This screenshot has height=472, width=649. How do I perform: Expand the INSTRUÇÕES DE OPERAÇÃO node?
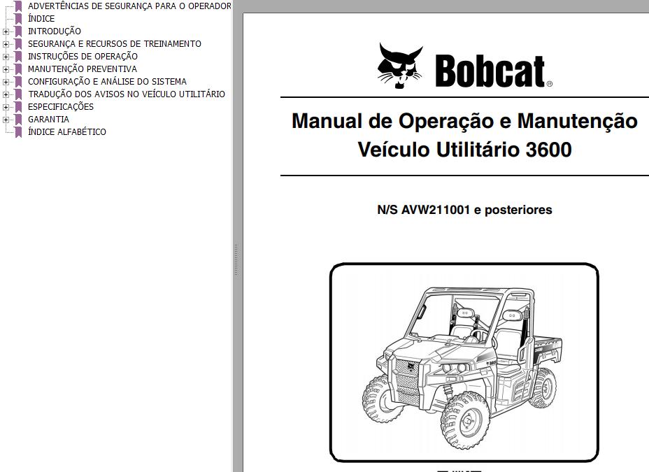6,57
